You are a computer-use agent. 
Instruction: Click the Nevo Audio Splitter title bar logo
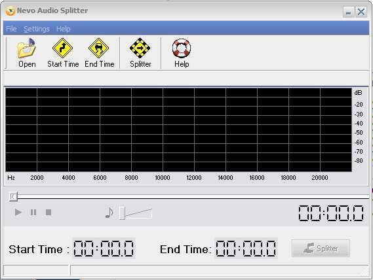[x=10, y=11]
